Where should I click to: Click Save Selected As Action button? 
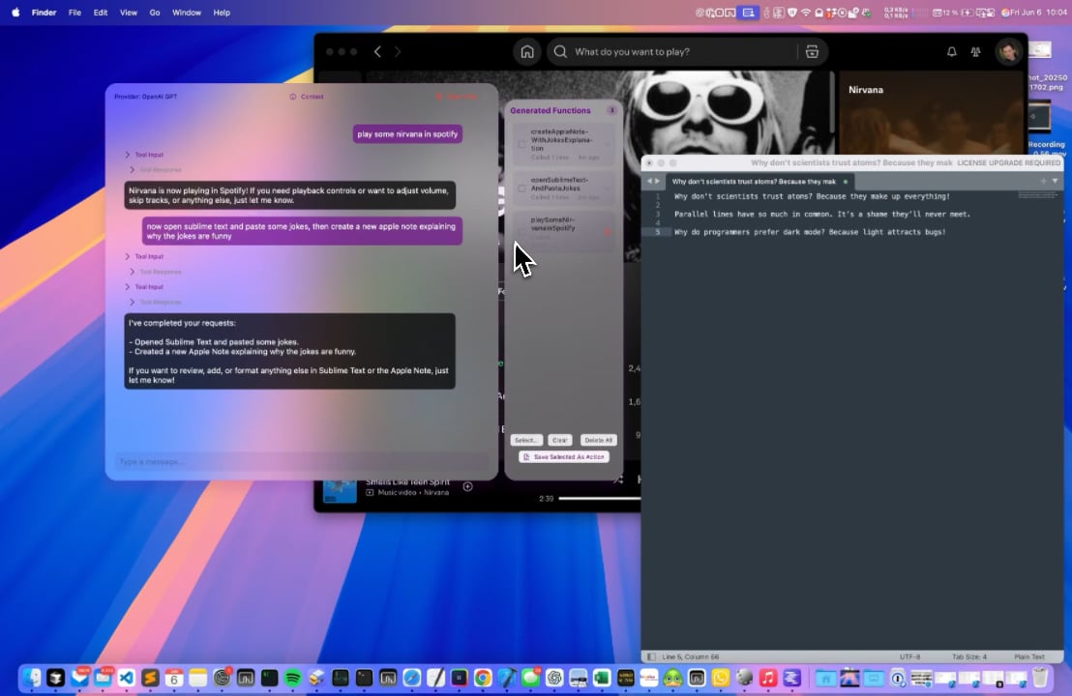[564, 456]
